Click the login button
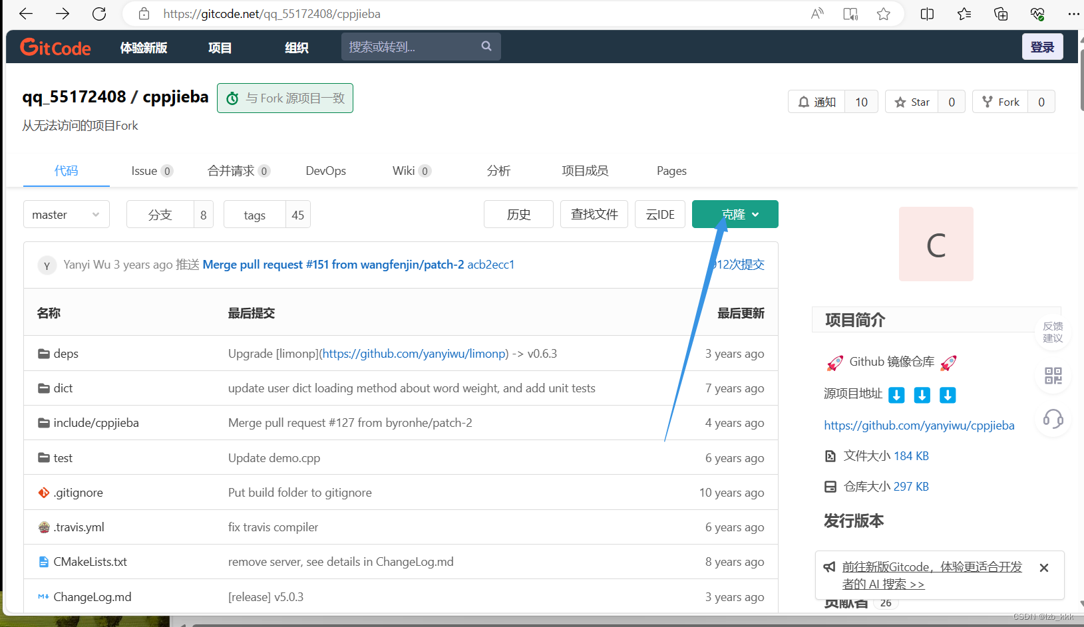The width and height of the screenshot is (1084, 627). [1042, 47]
